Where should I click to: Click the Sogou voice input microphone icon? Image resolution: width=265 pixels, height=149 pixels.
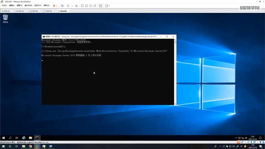pos(251,142)
